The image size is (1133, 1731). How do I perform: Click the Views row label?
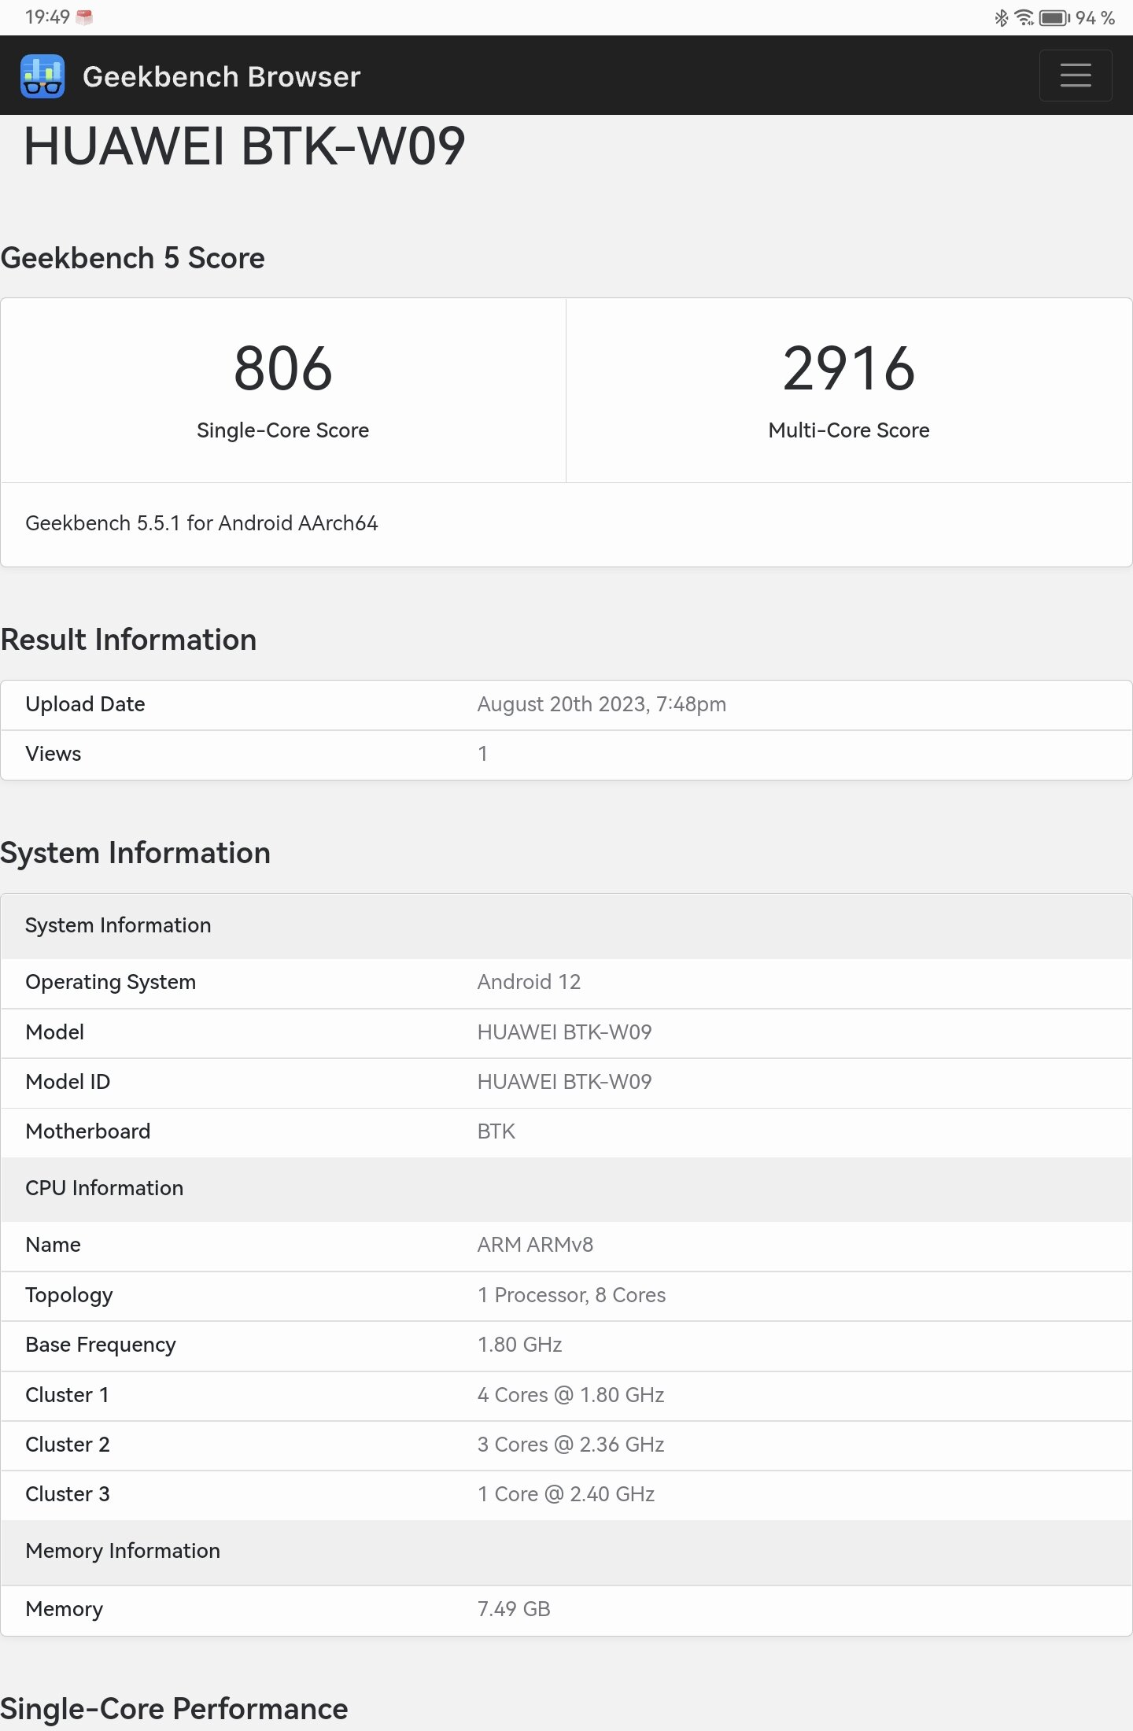54,754
